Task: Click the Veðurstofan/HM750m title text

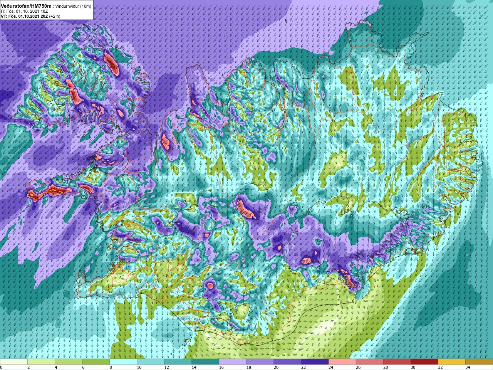Action: click(26, 5)
